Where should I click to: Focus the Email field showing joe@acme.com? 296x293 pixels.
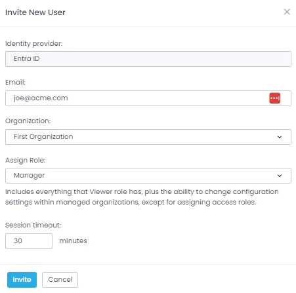tap(148, 98)
